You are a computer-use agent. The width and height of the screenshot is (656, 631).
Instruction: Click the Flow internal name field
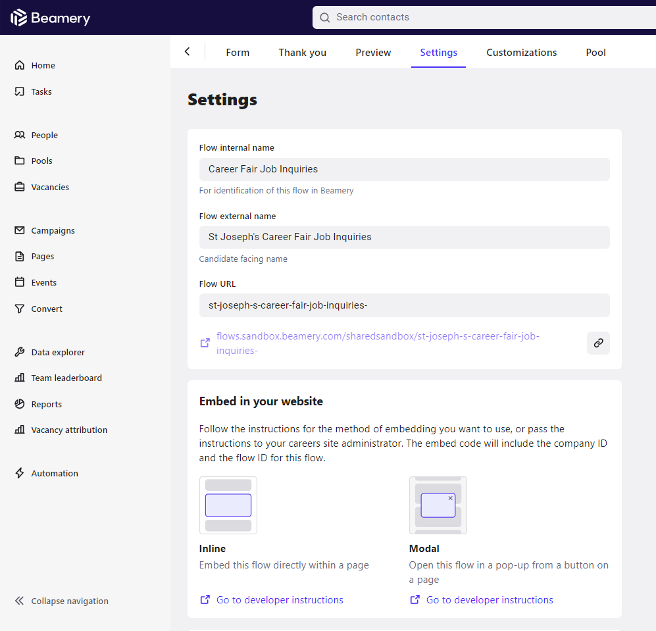(404, 169)
